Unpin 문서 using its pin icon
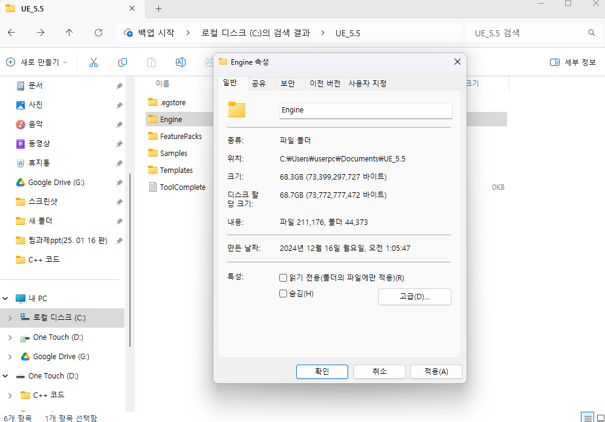 (x=119, y=86)
